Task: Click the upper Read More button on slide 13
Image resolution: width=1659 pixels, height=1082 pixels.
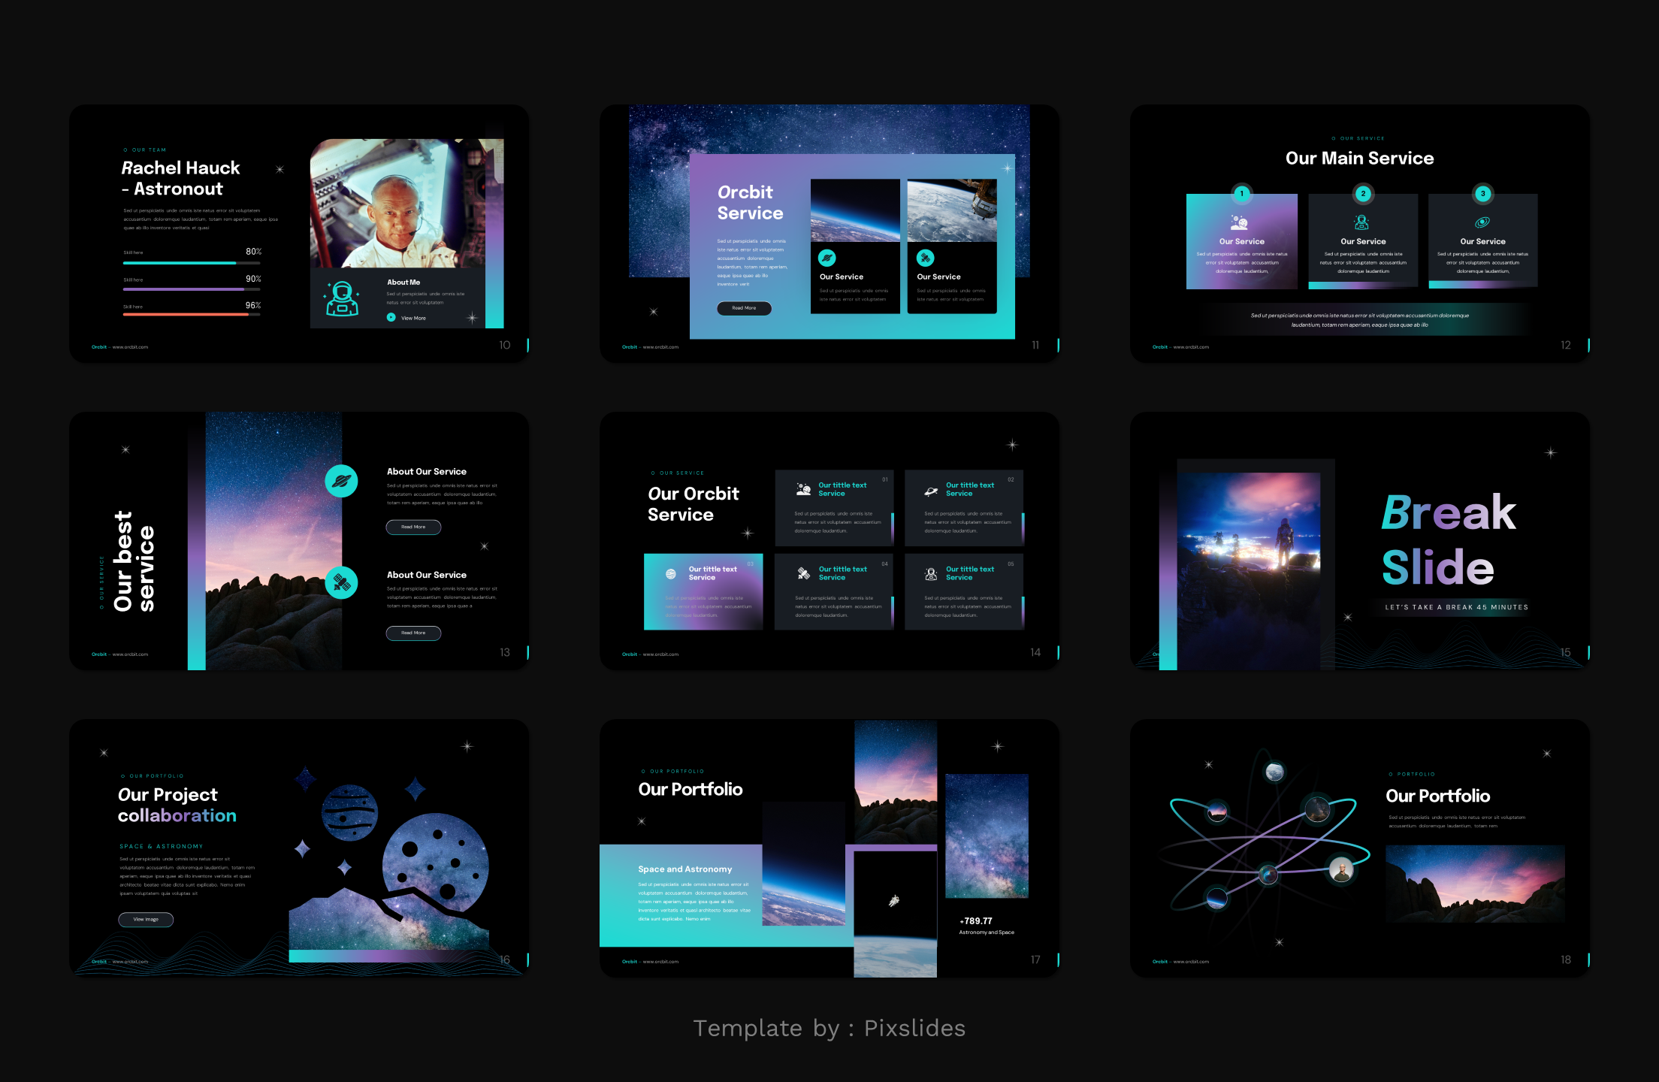Action: (x=413, y=527)
